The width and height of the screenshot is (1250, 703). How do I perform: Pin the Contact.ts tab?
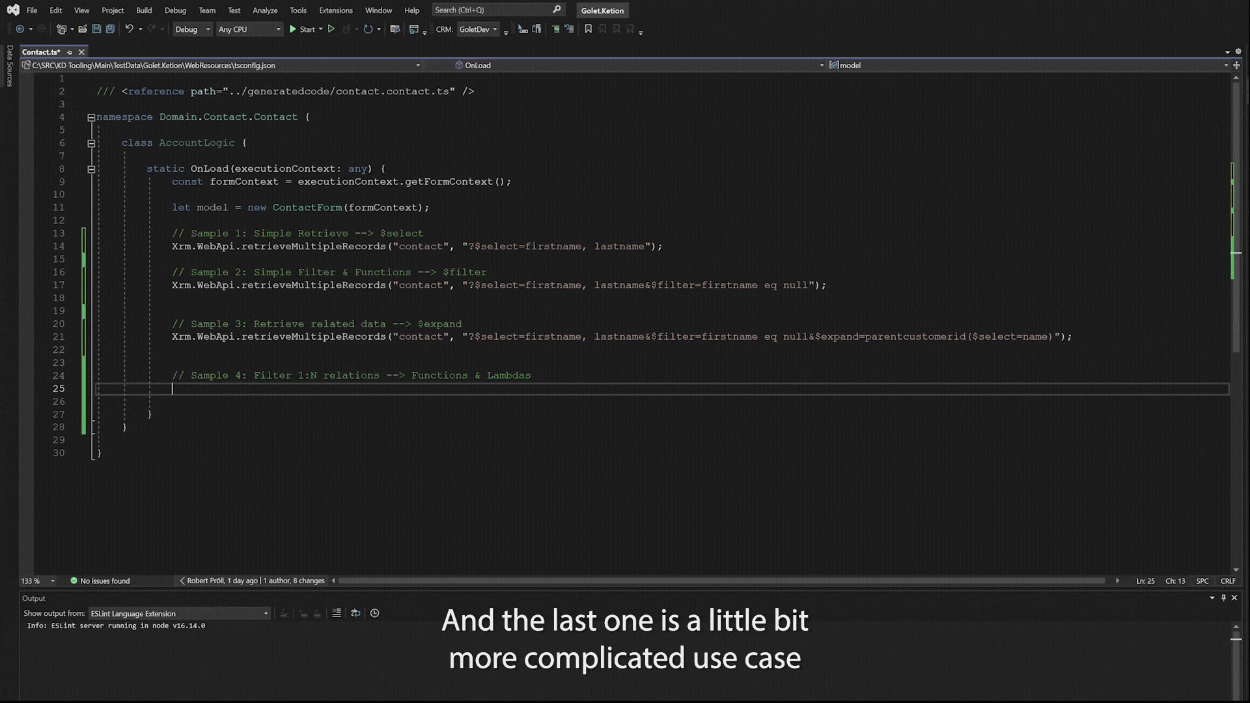coord(70,52)
